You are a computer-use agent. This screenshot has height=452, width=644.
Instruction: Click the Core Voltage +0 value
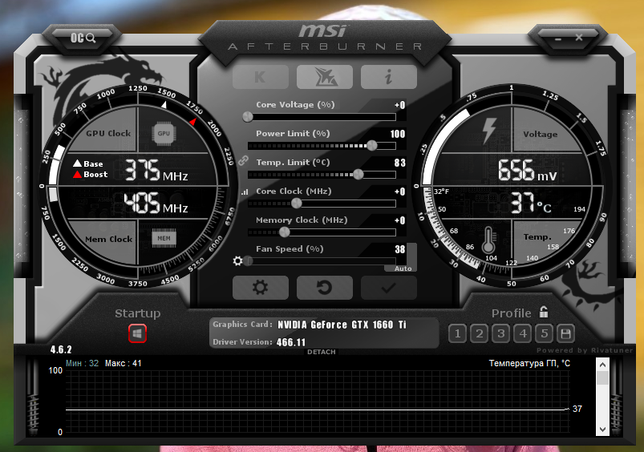(x=399, y=105)
